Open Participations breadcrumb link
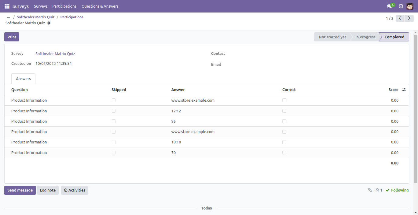This screenshot has width=418, height=215. pos(72,17)
